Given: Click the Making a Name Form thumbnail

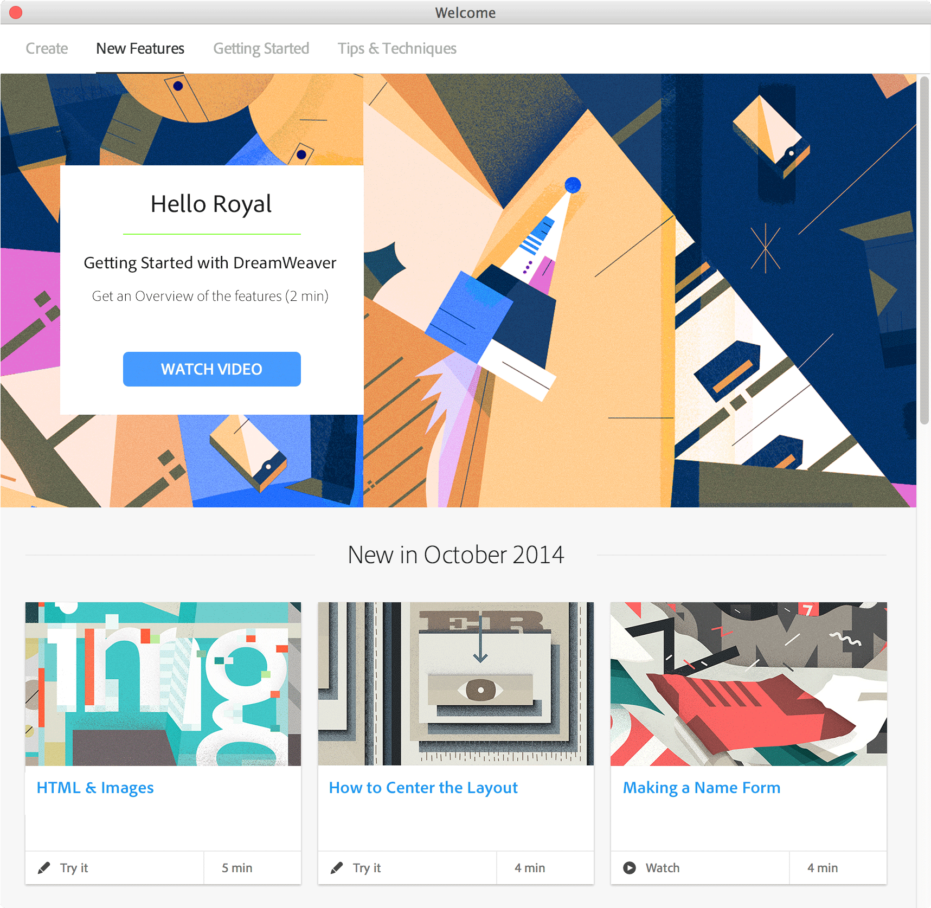Looking at the screenshot, I should click(x=749, y=684).
